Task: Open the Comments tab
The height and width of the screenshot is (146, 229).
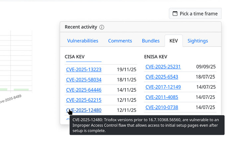Action: tap(120, 41)
